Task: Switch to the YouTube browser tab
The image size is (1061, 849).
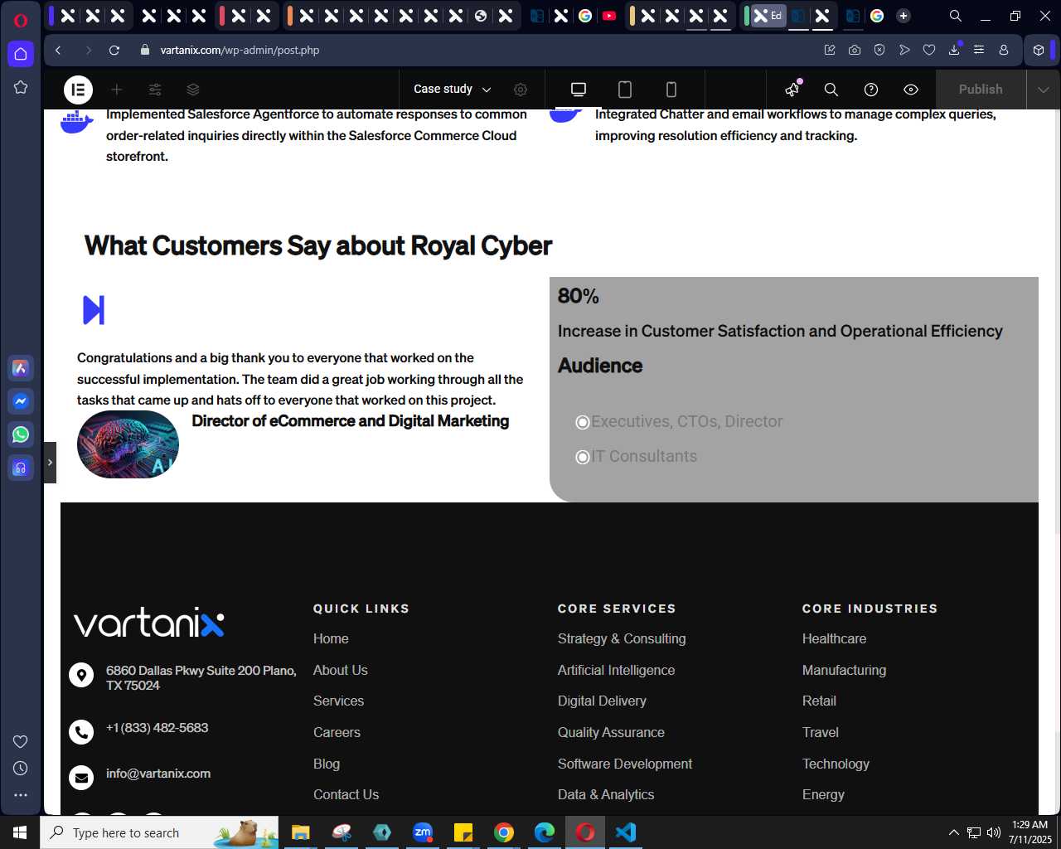Action: pyautogui.click(x=609, y=16)
